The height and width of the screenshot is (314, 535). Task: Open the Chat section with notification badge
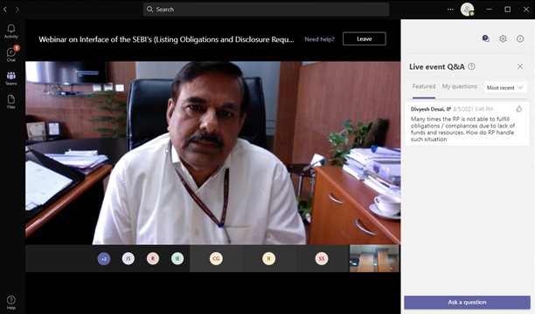10,54
